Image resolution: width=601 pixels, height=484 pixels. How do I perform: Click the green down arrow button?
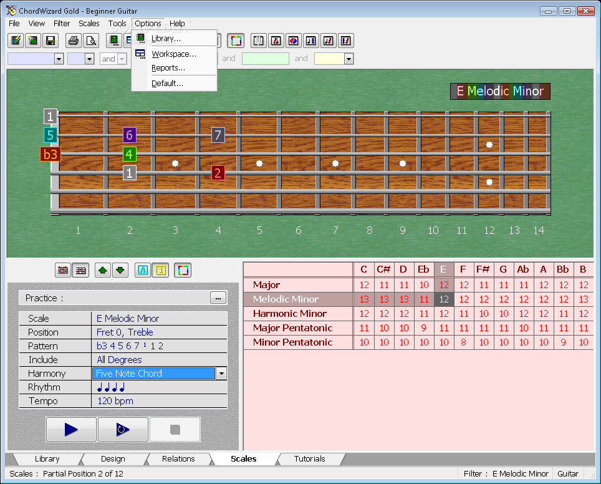120,271
